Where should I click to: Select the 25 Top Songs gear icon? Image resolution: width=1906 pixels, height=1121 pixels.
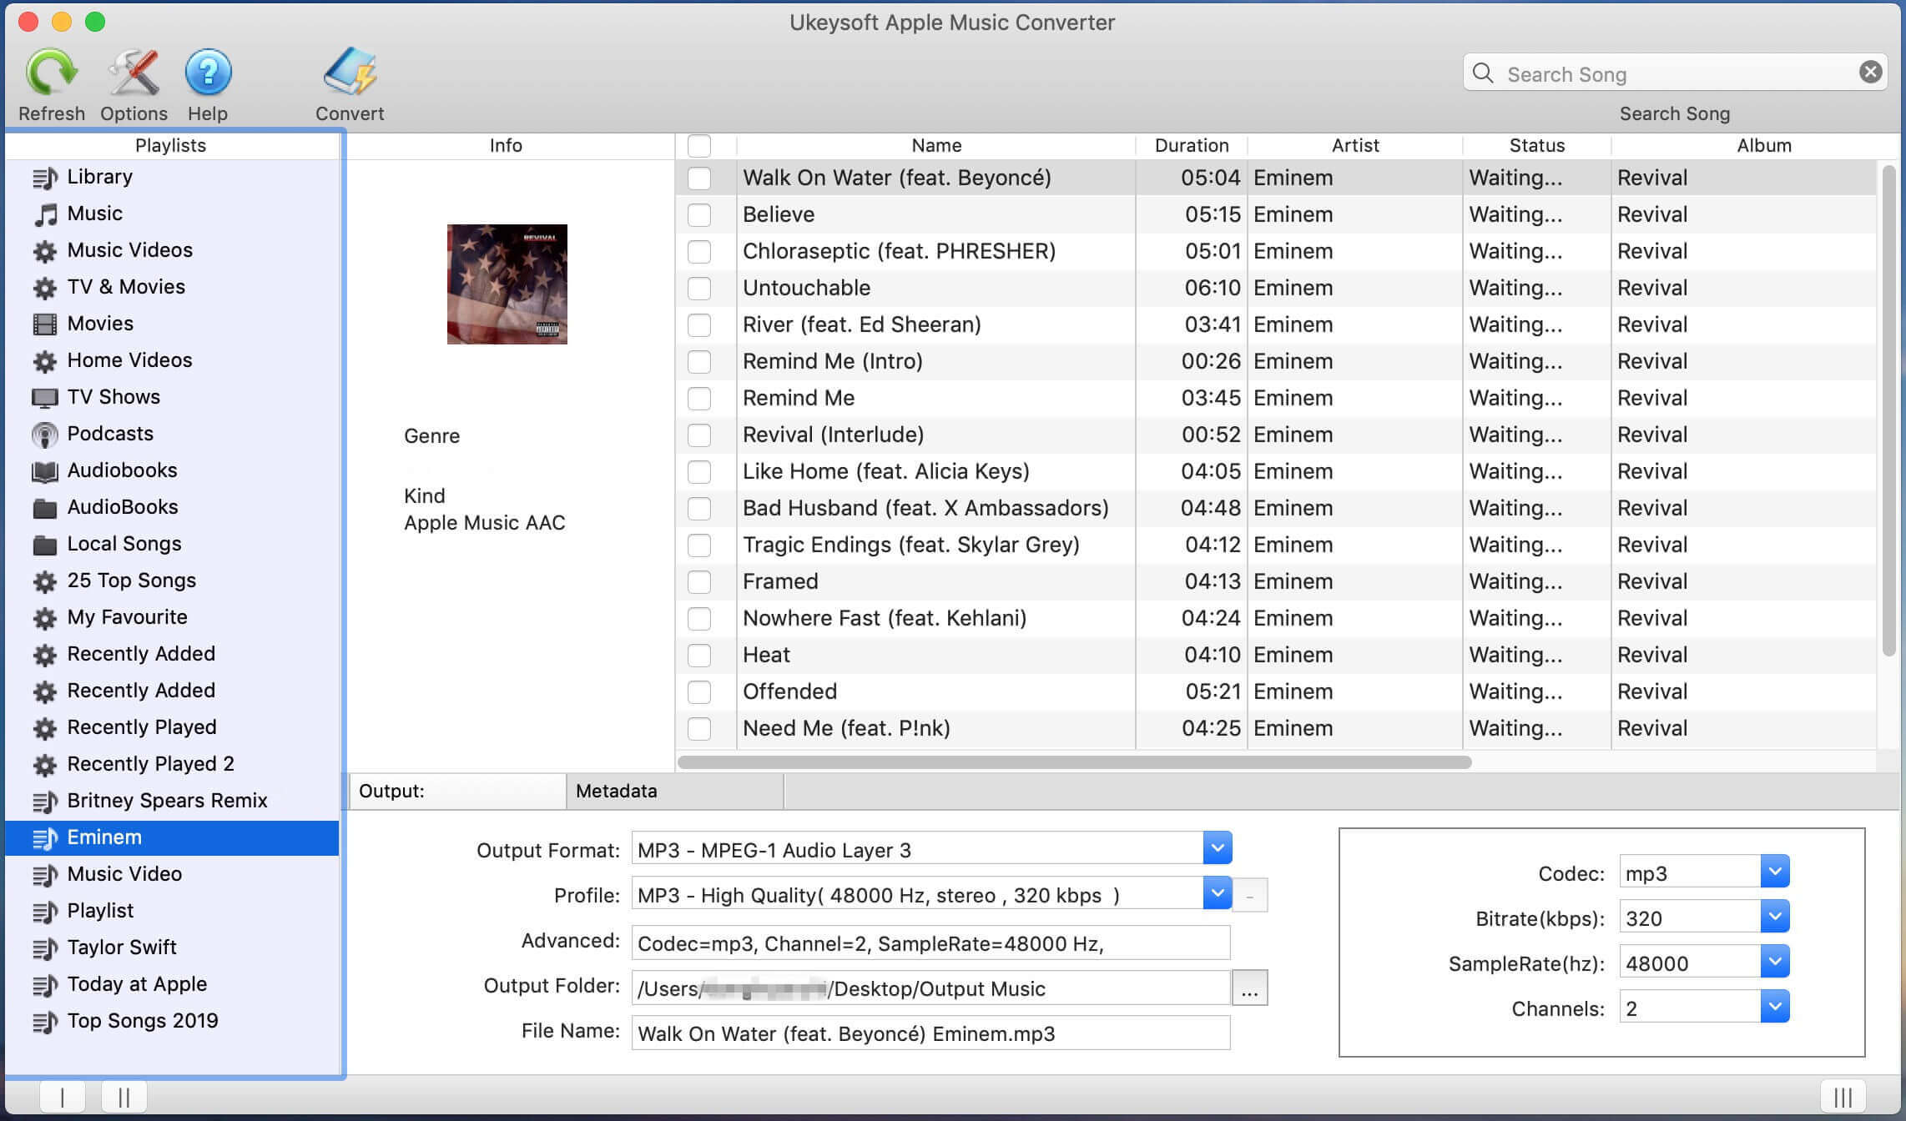45,581
